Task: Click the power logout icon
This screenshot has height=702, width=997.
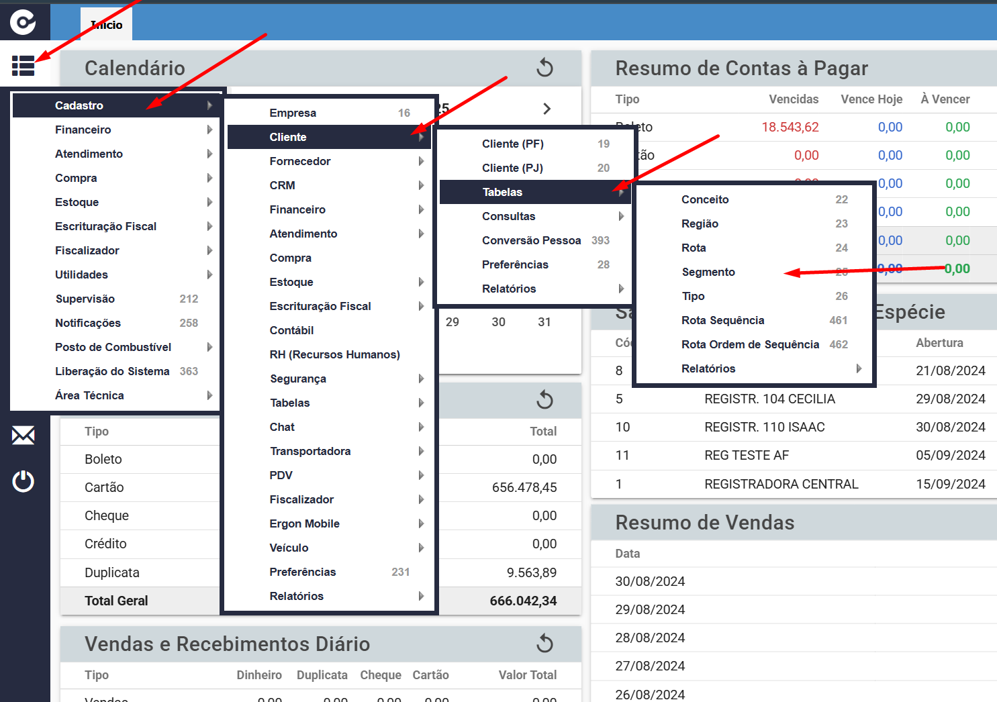Action: pyautogui.click(x=23, y=481)
